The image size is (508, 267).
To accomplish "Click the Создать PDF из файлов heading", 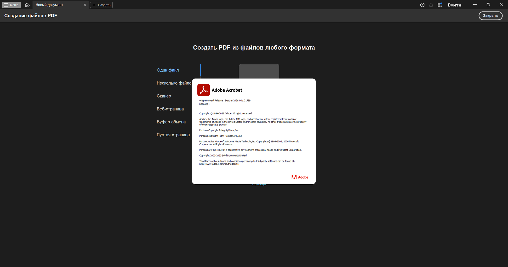I will coord(254,48).
